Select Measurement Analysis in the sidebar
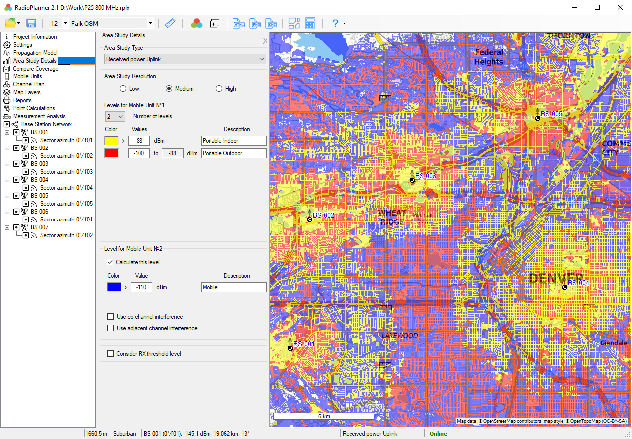Image resolution: width=632 pixels, height=439 pixels. pos(39,116)
